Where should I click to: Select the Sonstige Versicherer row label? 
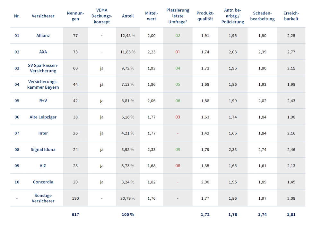(x=43, y=198)
